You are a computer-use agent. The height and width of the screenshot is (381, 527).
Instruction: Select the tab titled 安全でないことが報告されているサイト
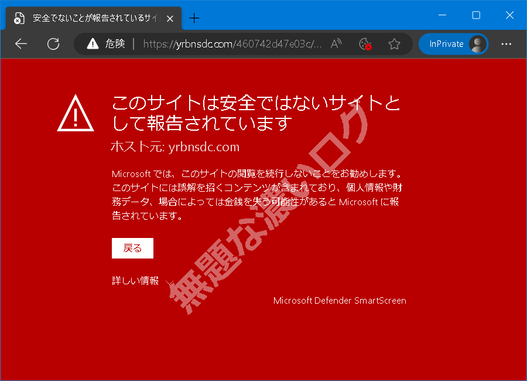click(94, 18)
